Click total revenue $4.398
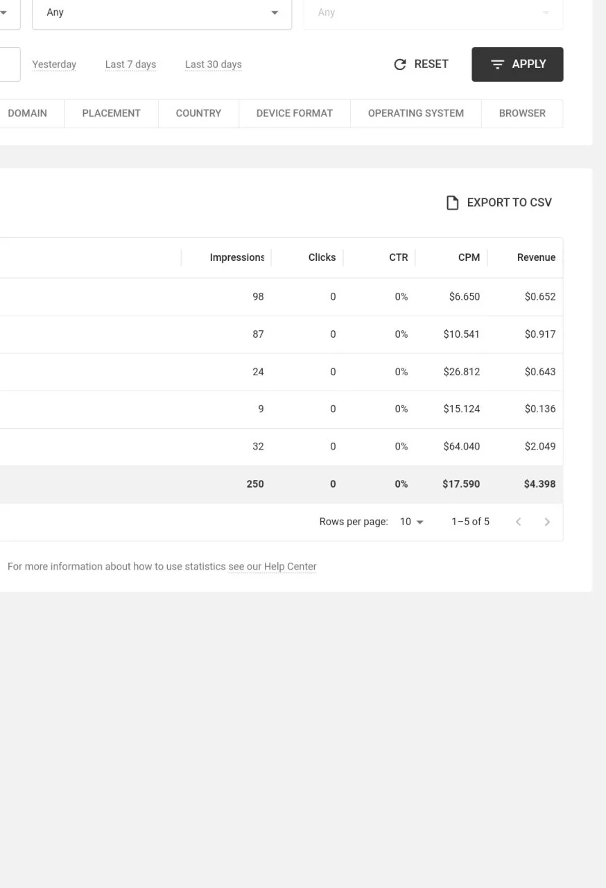The height and width of the screenshot is (888, 606). (539, 484)
